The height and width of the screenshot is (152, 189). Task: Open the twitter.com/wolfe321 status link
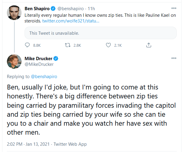(71, 21)
